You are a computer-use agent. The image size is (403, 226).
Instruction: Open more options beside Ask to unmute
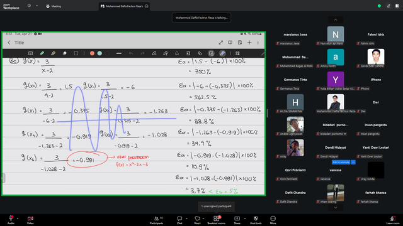click(x=353, y=162)
